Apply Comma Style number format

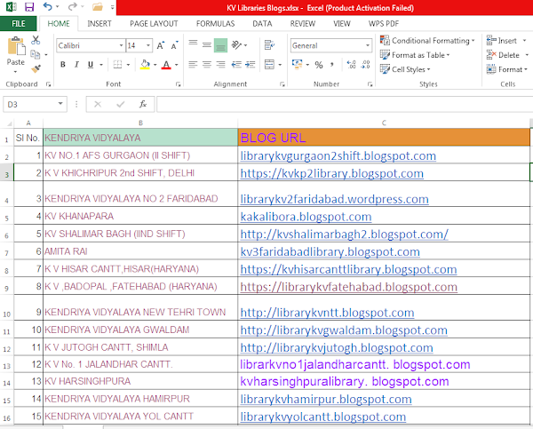tap(331, 65)
